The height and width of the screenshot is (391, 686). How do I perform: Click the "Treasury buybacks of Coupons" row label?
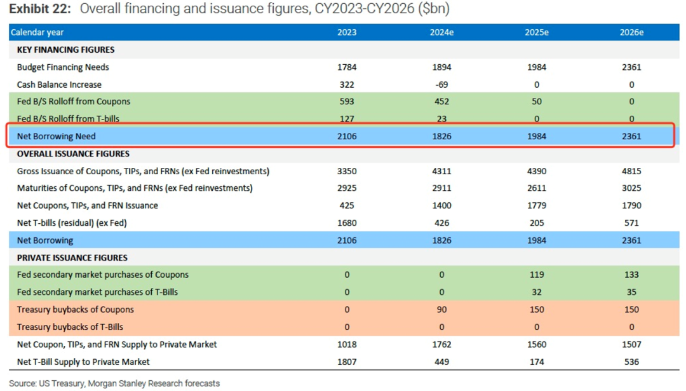coord(75,310)
